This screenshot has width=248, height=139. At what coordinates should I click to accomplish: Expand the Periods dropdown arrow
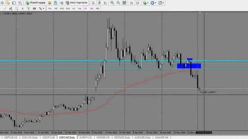[156, 3]
